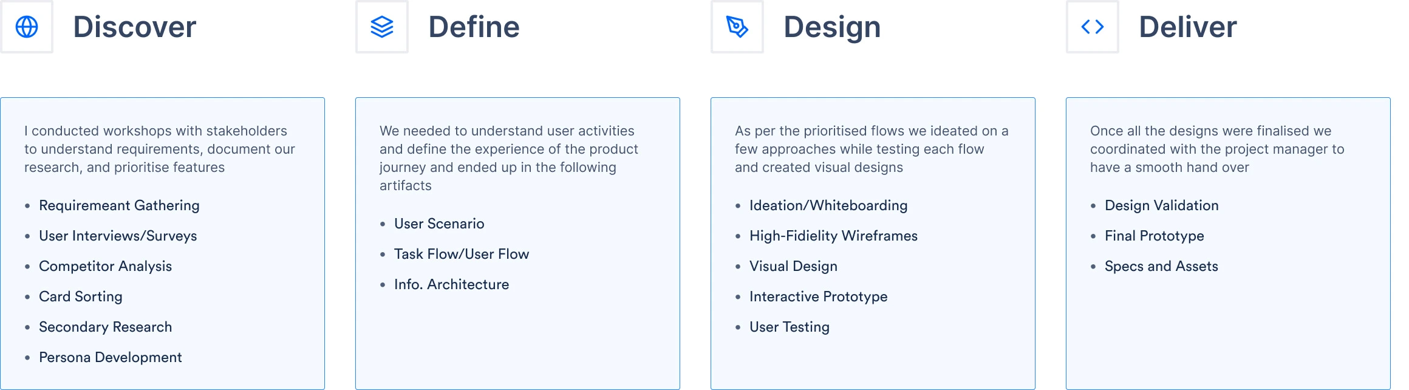The image size is (1409, 390).
Task: Select the Define heading
Action: pyautogui.click(x=474, y=27)
